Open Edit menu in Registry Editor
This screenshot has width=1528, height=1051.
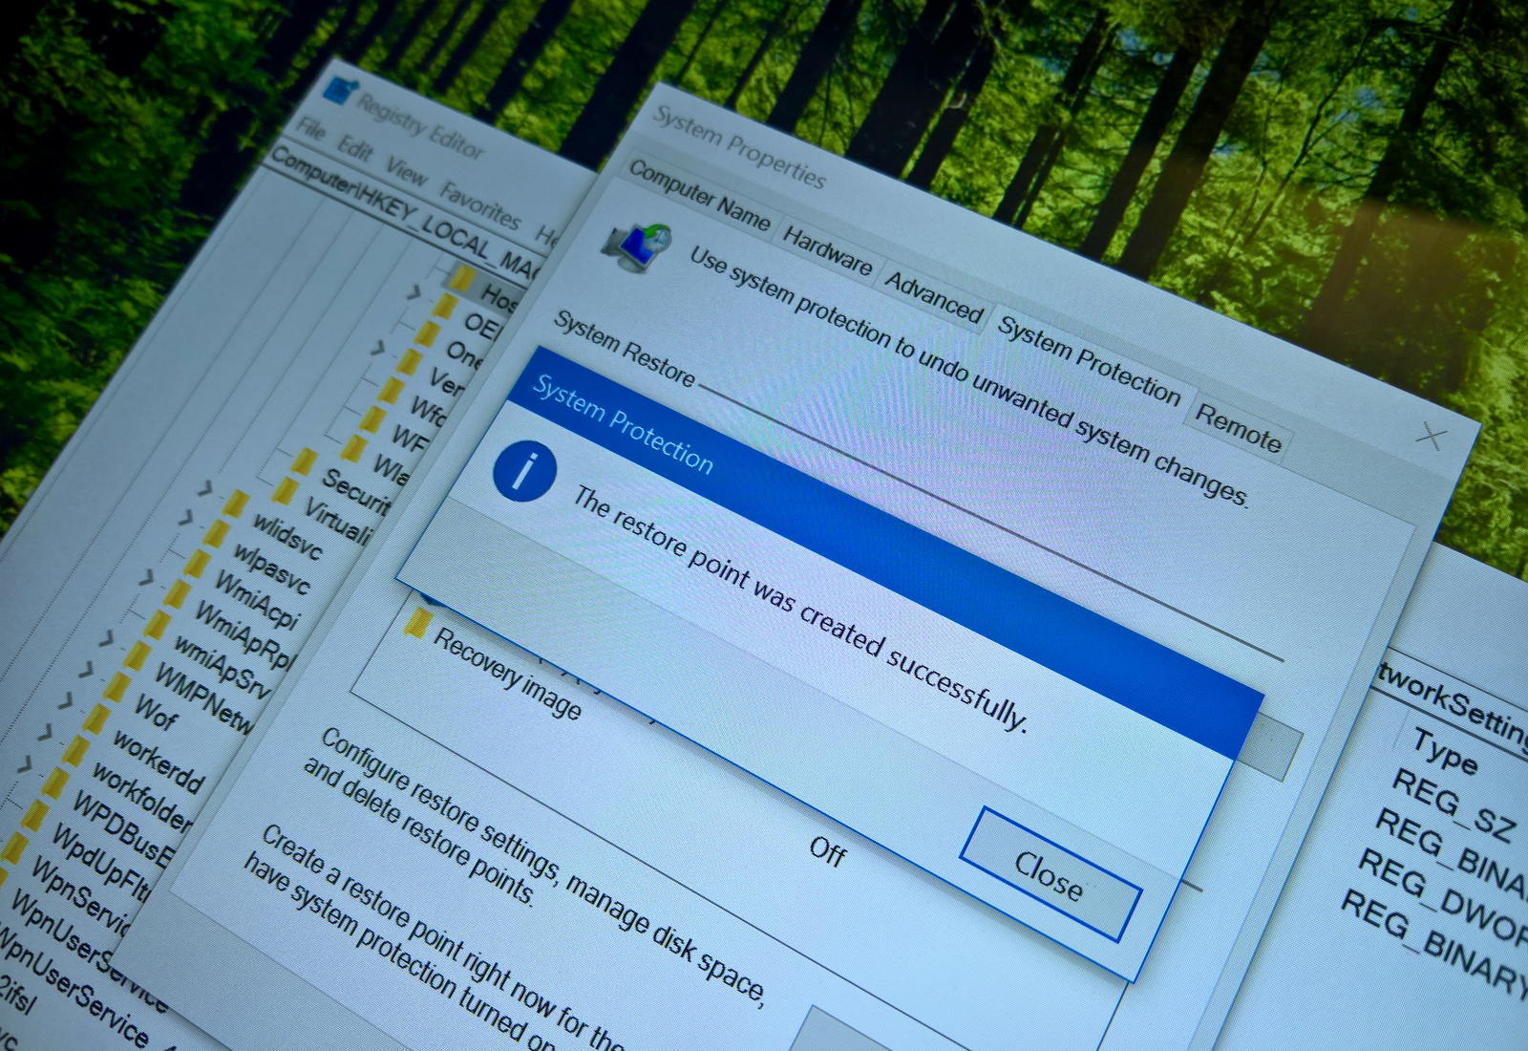coord(355,148)
